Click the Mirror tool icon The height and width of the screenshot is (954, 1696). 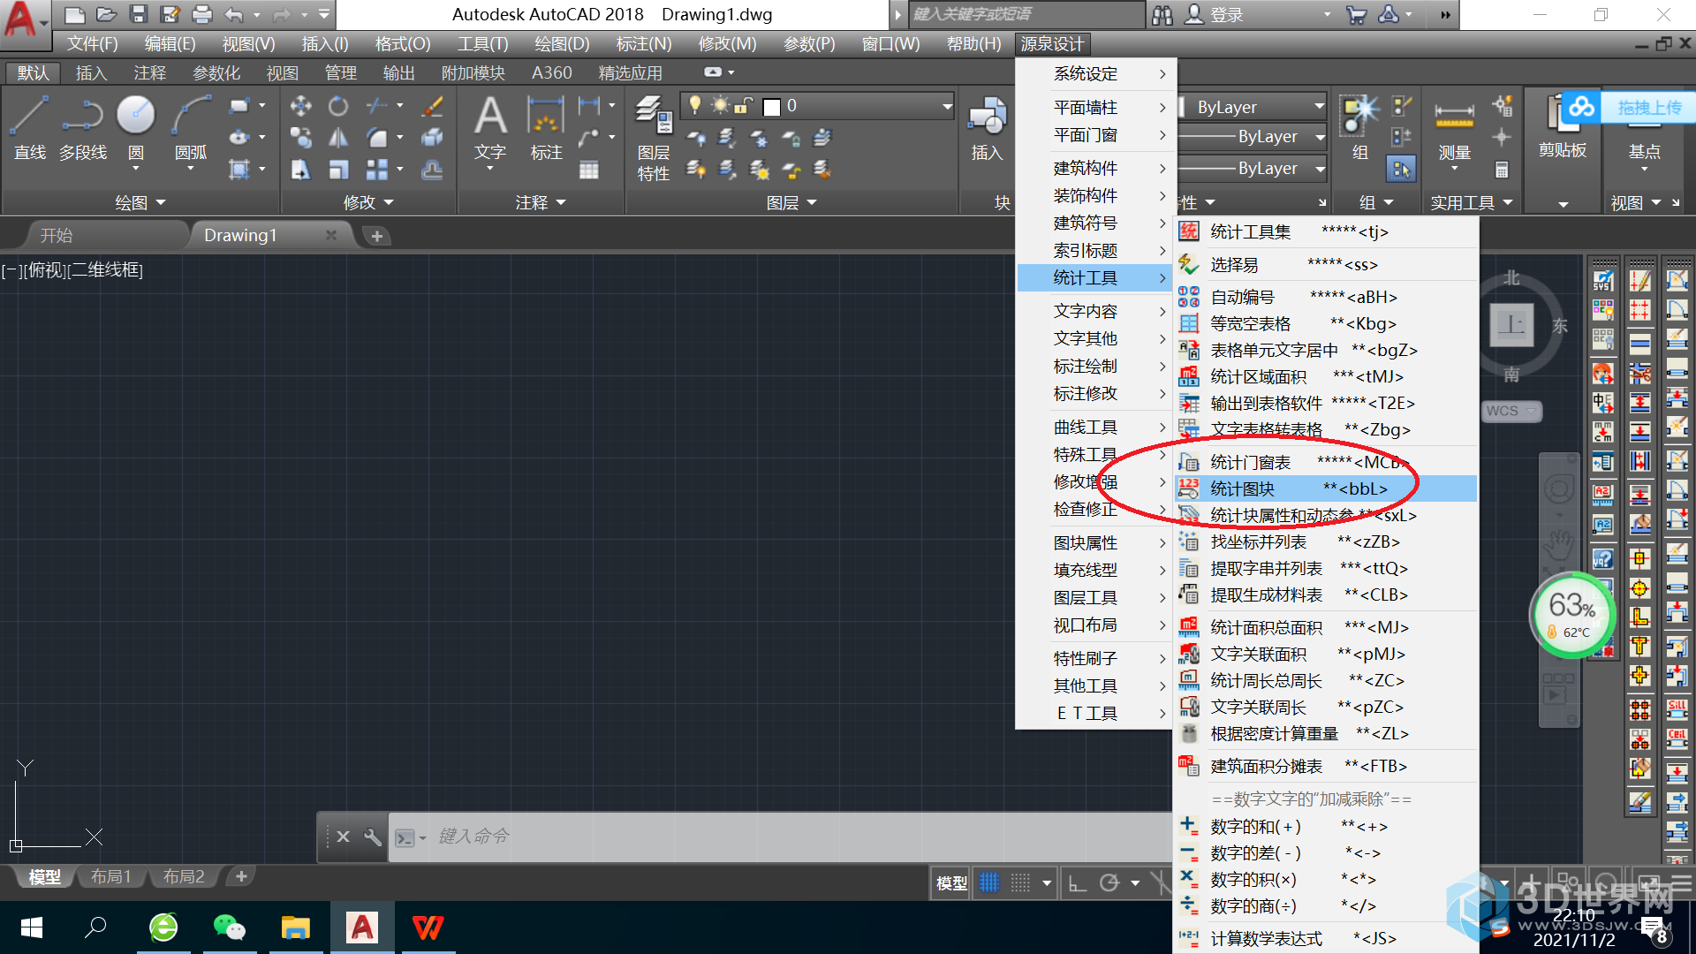(338, 138)
